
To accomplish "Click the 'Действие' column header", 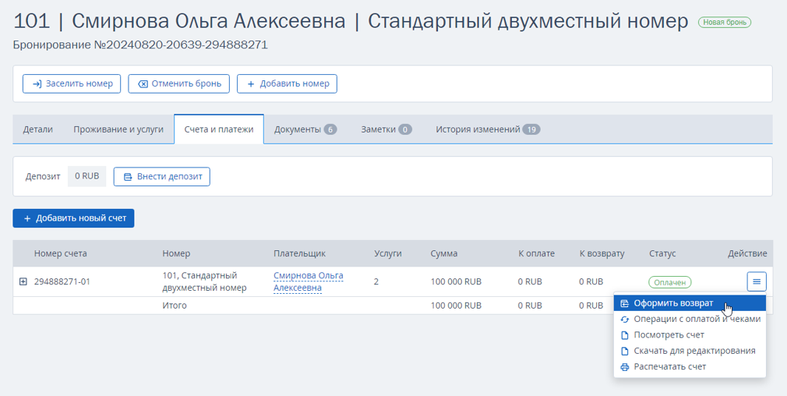I will pyautogui.click(x=747, y=253).
